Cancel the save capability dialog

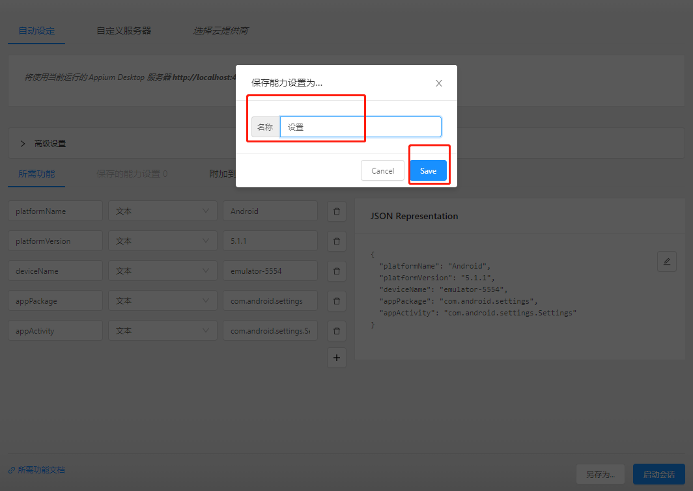point(382,171)
